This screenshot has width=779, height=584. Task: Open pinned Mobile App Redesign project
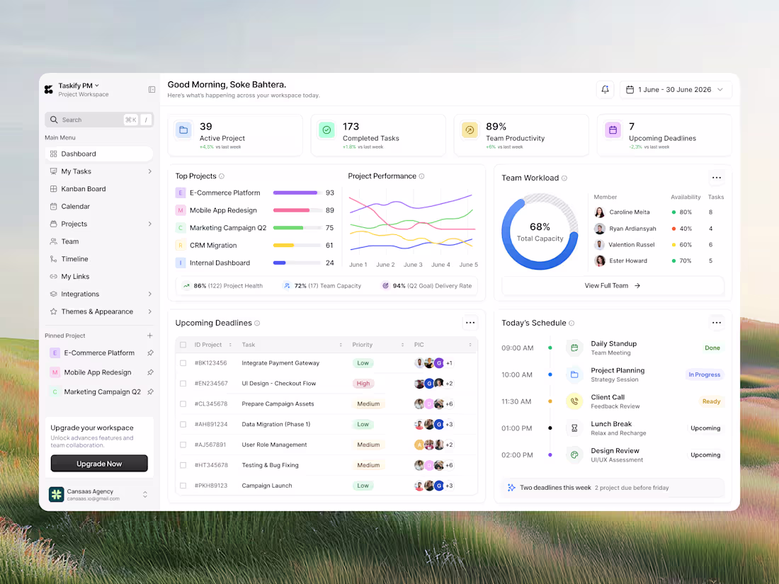tap(98, 372)
